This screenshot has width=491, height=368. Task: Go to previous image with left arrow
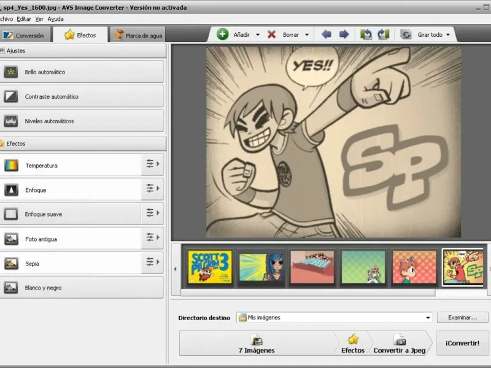327,34
